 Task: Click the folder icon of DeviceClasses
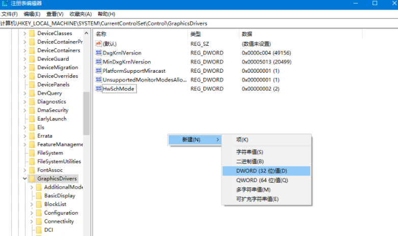32,33
